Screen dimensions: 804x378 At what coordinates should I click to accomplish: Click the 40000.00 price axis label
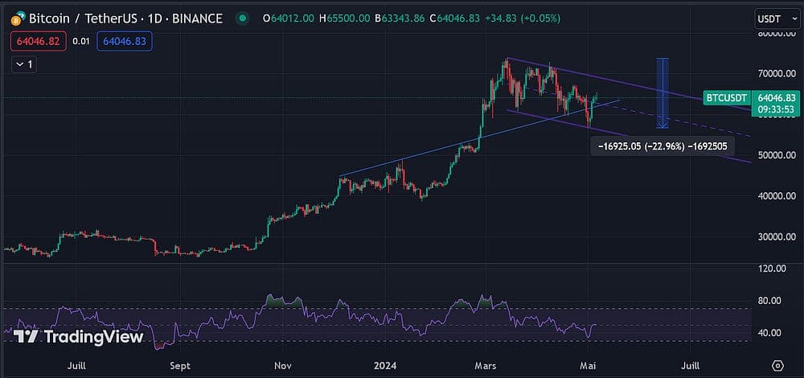click(777, 196)
